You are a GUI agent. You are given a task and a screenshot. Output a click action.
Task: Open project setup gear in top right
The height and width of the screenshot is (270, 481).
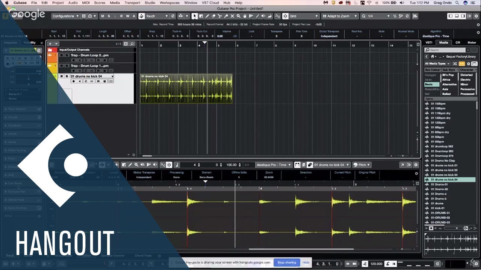(476, 16)
